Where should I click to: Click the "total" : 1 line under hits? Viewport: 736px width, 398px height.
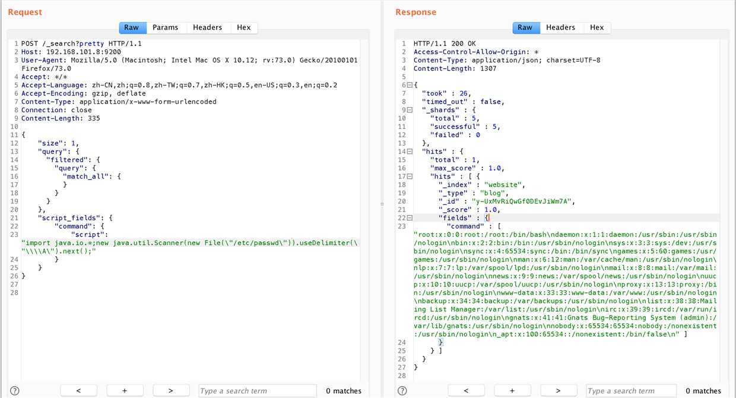[x=455, y=160]
